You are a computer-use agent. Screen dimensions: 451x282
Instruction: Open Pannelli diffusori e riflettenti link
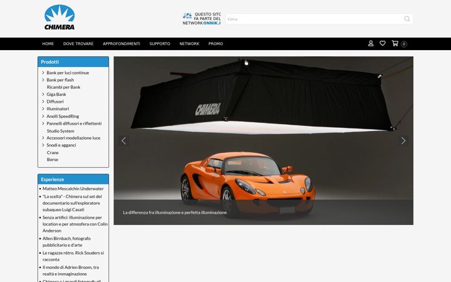coord(74,123)
